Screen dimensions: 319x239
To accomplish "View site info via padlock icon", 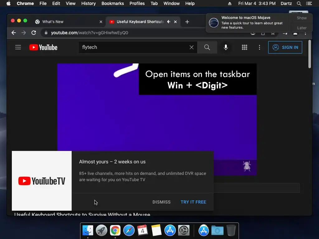I will click(x=46, y=33).
